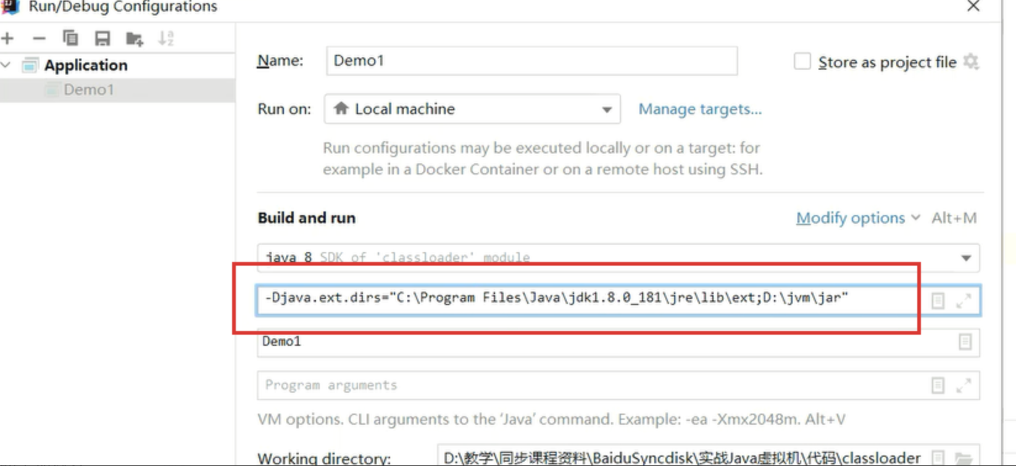Save the configuration with the disk icon
This screenshot has height=466, width=1016.
click(x=102, y=39)
